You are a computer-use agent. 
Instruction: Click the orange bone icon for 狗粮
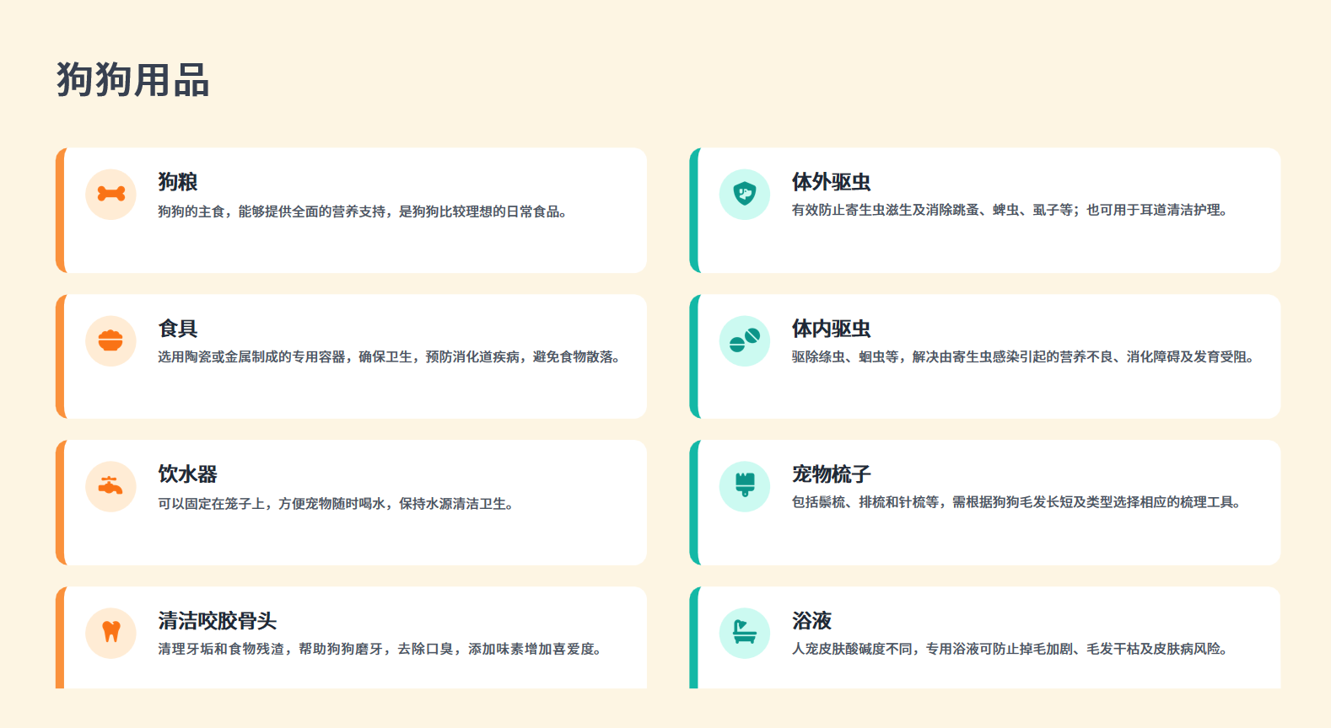[110, 195]
